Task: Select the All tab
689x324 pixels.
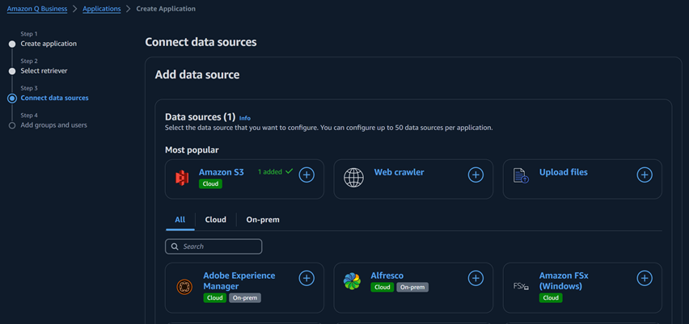Action: (180, 220)
